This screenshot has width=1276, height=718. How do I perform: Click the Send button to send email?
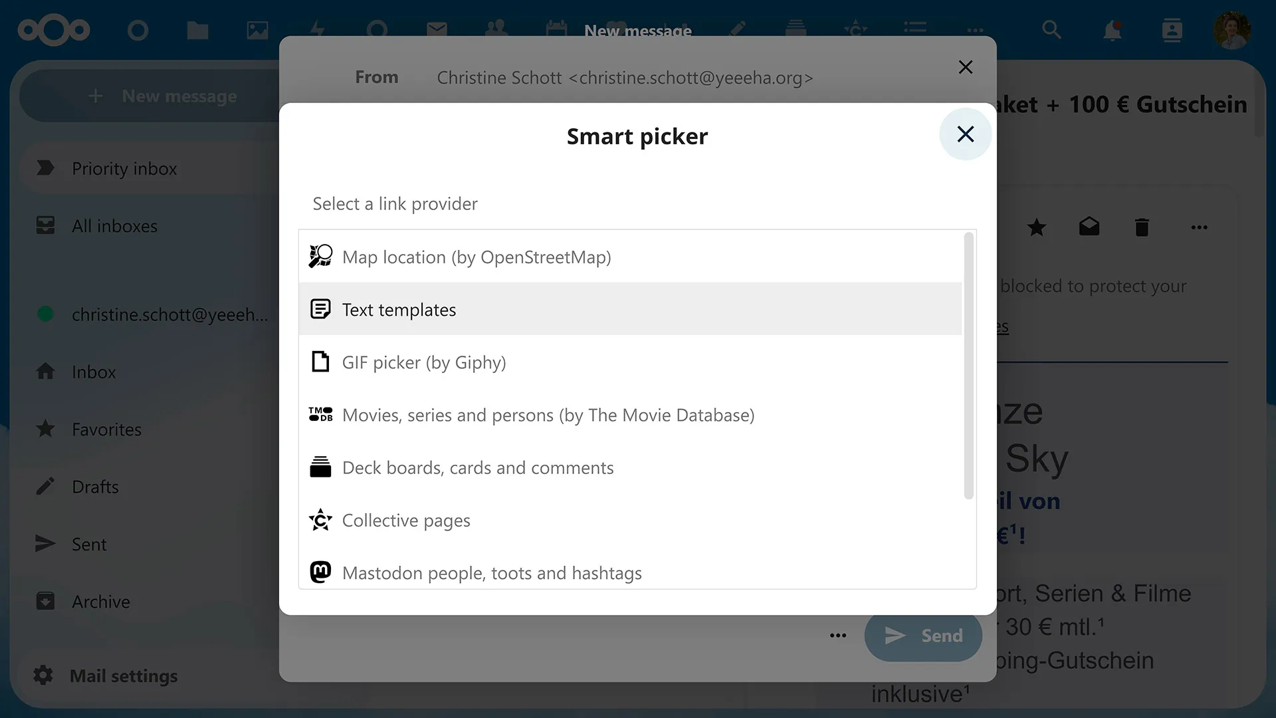point(924,636)
